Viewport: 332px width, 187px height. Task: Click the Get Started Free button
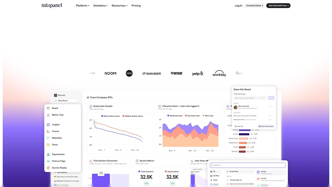pyautogui.click(x=278, y=6)
